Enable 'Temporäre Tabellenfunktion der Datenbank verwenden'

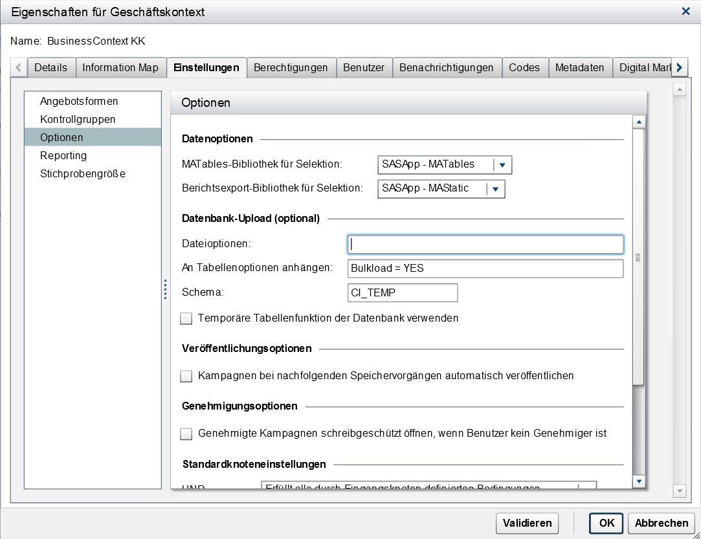pos(186,318)
